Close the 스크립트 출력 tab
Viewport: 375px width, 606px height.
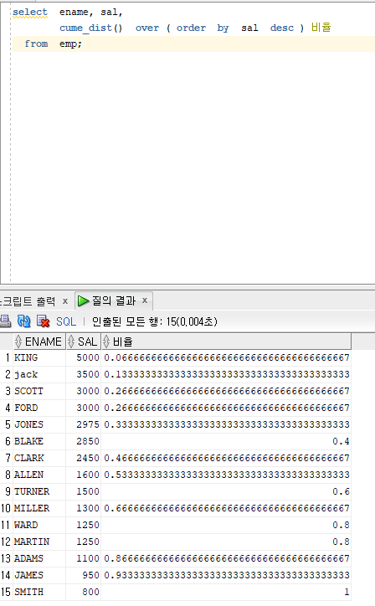pyautogui.click(x=65, y=300)
